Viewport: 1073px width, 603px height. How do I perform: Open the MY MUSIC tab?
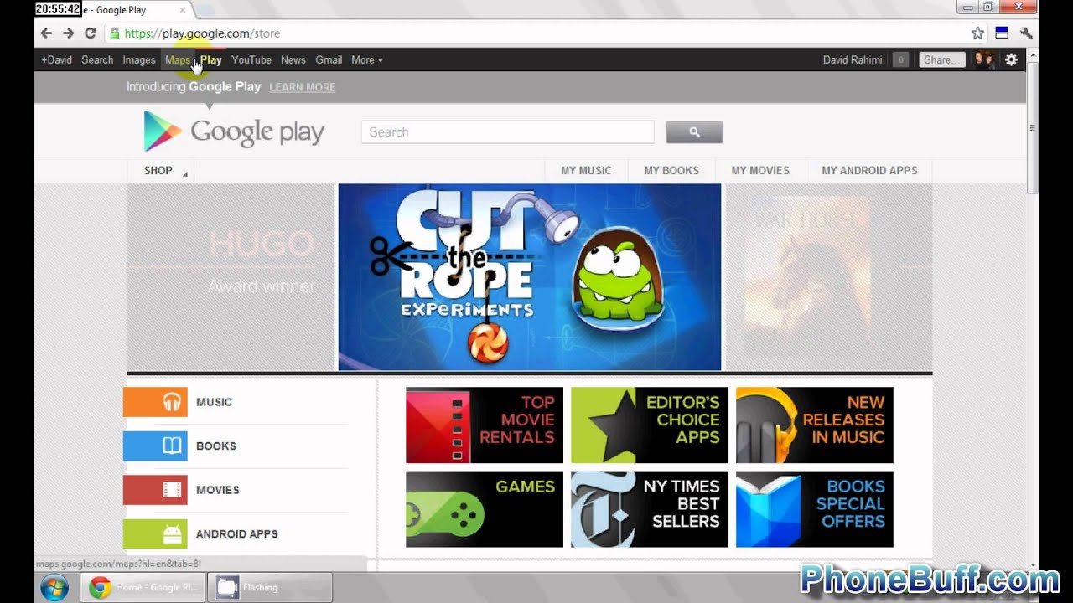click(x=586, y=170)
